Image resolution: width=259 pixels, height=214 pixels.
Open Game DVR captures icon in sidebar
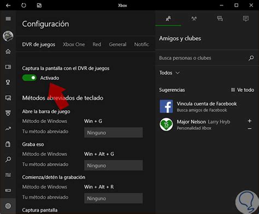pyautogui.click(x=8, y=98)
